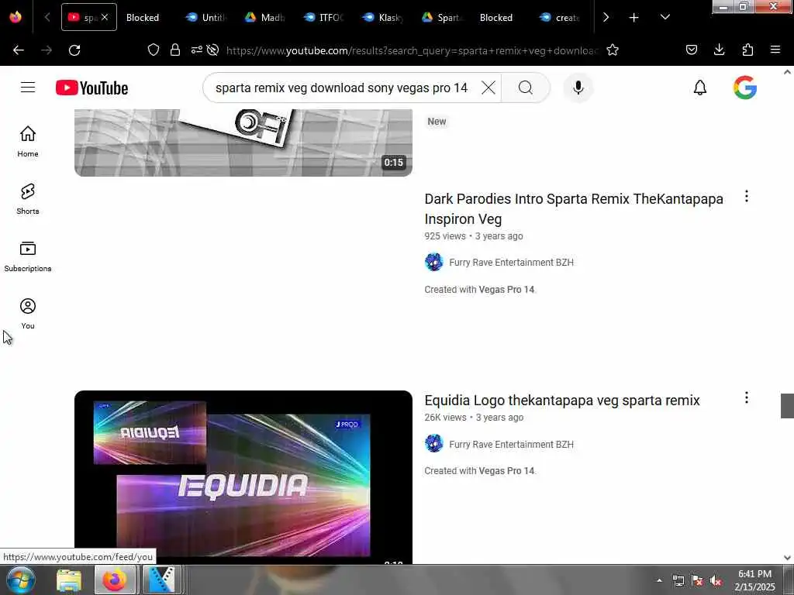Click the Firefox address bar URL

(411, 50)
